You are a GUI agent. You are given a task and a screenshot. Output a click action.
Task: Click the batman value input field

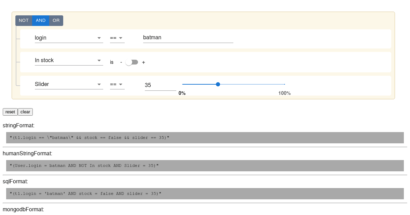click(x=188, y=38)
